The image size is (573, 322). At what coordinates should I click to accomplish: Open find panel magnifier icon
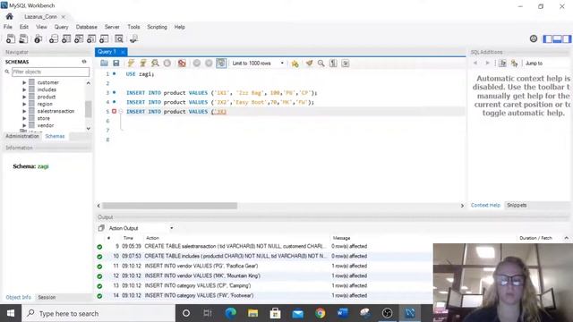tap(321, 64)
